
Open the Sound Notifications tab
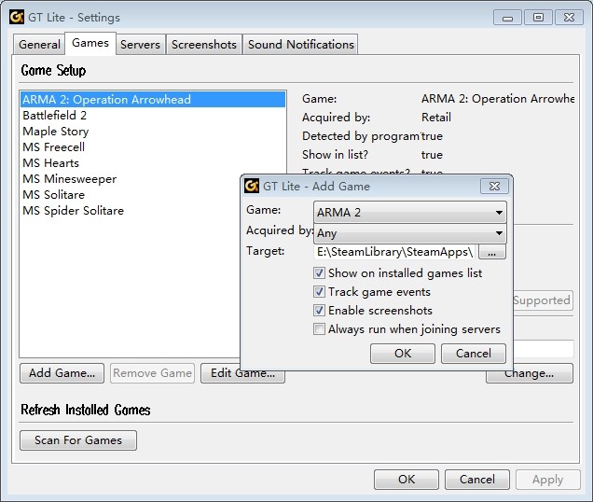tap(300, 45)
